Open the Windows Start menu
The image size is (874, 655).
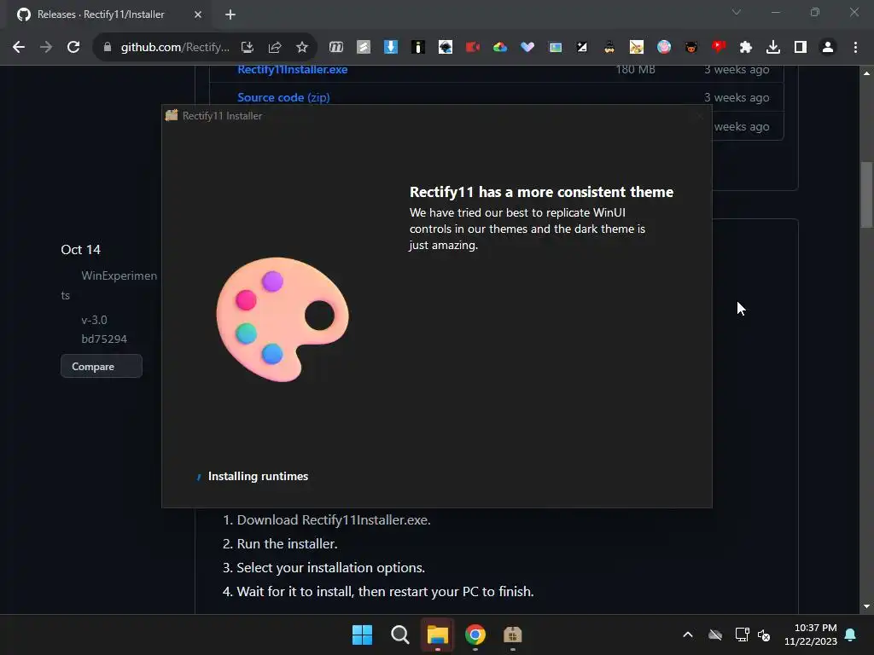(x=362, y=635)
